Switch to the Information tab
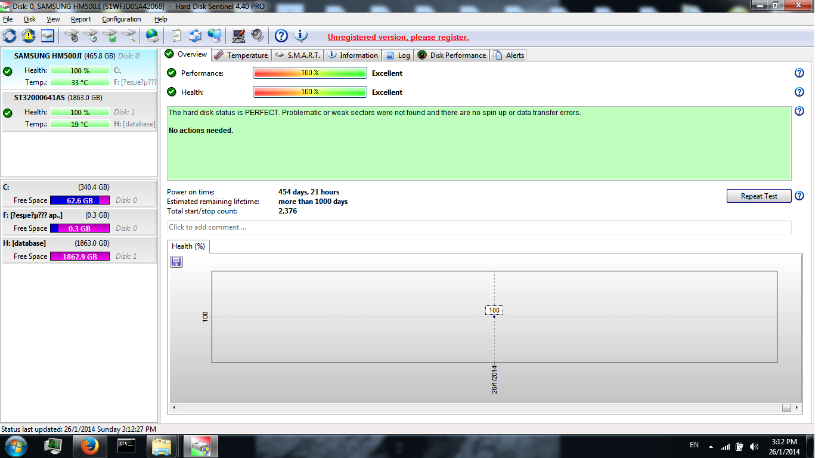This screenshot has width=837, height=458. (353, 55)
